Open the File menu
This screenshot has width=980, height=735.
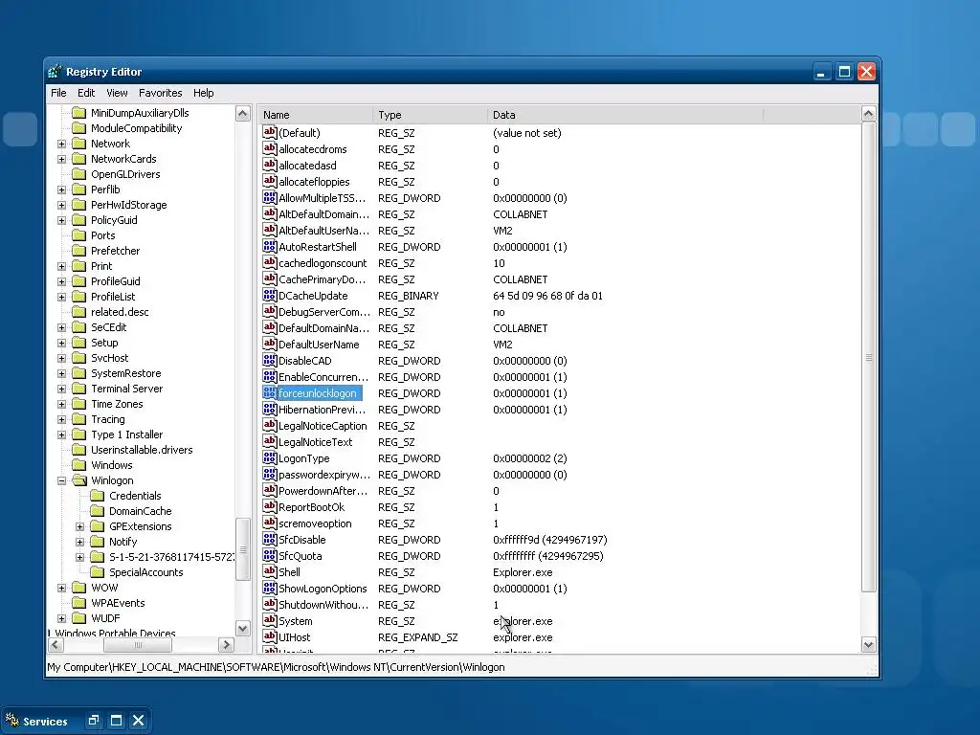pos(58,93)
